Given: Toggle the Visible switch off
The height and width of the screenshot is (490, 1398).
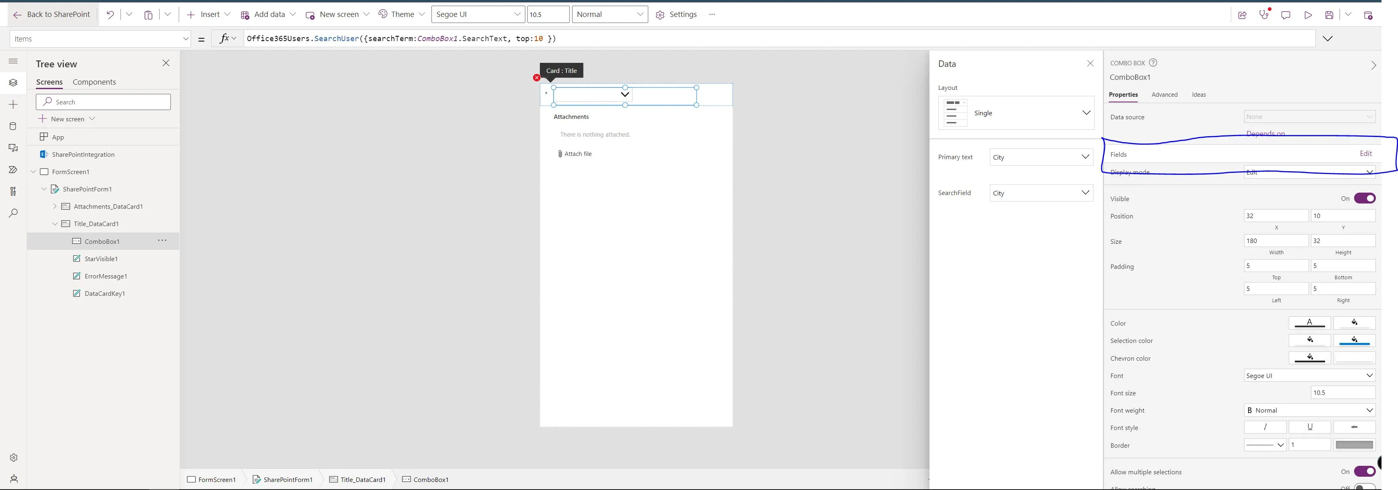Looking at the screenshot, I should pyautogui.click(x=1364, y=198).
